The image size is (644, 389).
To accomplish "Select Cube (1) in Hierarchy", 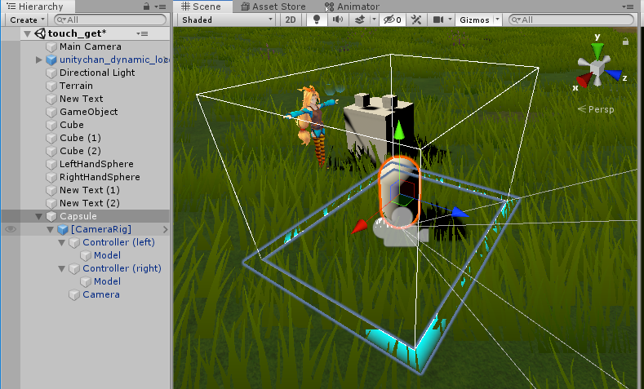I will point(80,138).
